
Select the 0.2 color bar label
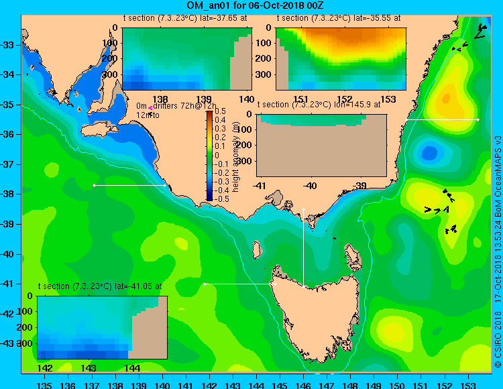[x=221, y=137]
